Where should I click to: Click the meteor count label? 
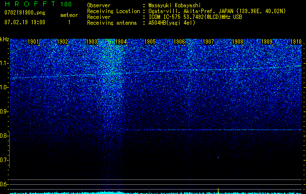click(69, 15)
